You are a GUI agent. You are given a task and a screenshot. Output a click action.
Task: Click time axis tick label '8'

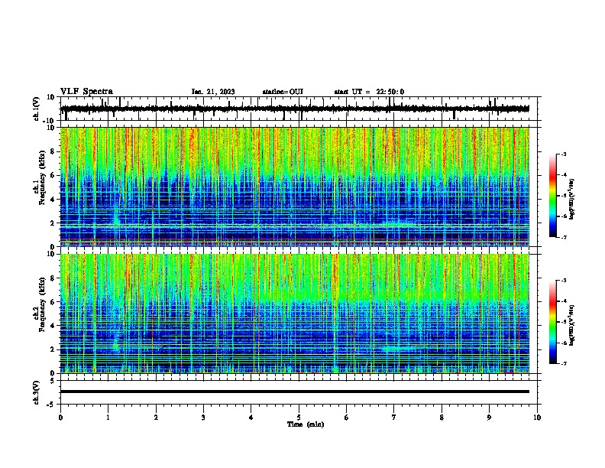pos(442,418)
